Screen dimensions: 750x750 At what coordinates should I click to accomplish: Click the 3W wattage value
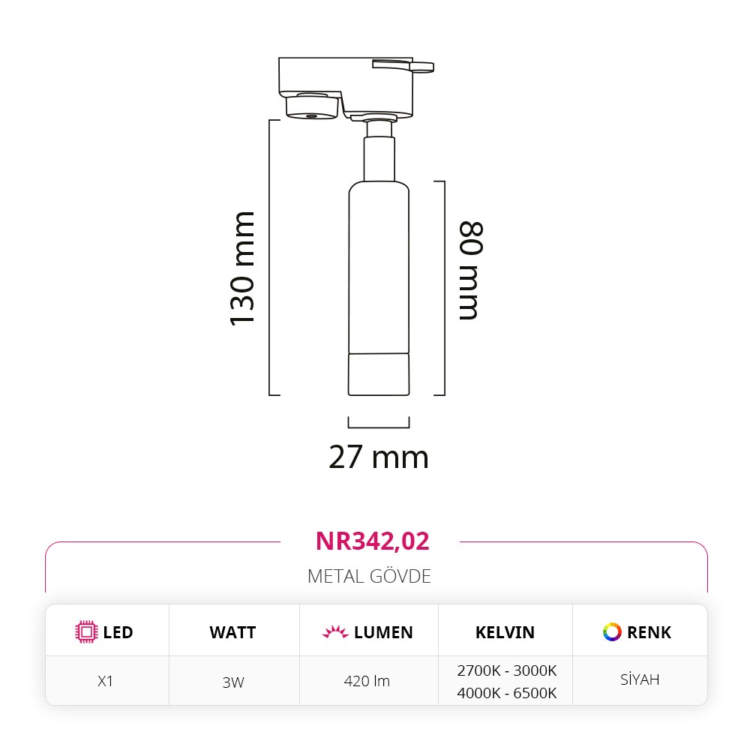233,682
